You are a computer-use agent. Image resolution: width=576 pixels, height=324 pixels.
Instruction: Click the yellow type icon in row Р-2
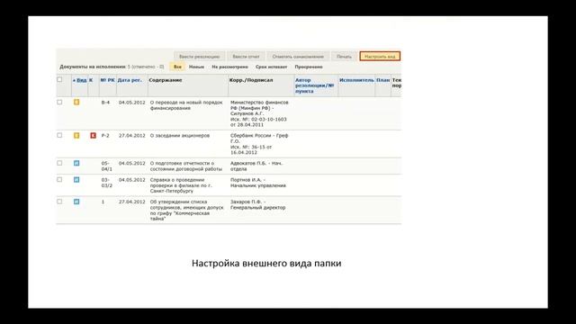click(x=76, y=135)
